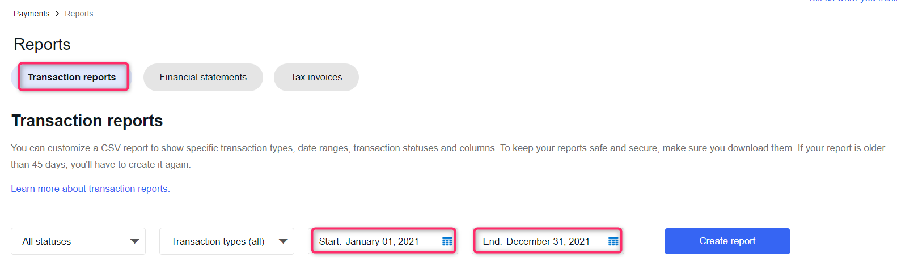Click the Transaction types dropdown arrow
897x273 pixels.
tap(284, 241)
